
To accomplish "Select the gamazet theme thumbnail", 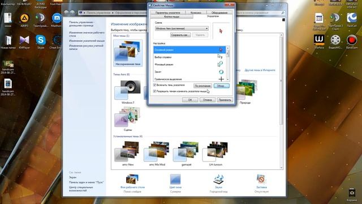I will pyautogui.click(x=186, y=154).
